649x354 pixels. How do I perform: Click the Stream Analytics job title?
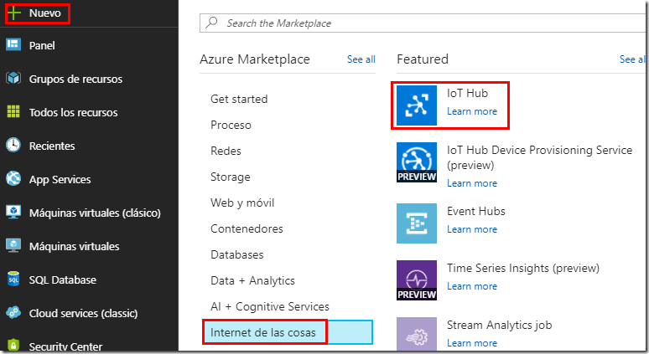(x=499, y=326)
